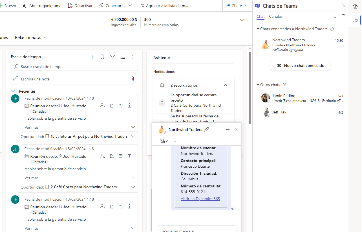The width and height of the screenshot is (362, 232).
Task: Click the JH avatar of first activity
Action: pos(15,99)
